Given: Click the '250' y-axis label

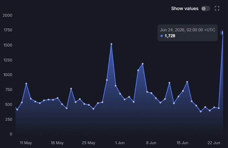Looking at the screenshot, I should (x=9, y=120).
